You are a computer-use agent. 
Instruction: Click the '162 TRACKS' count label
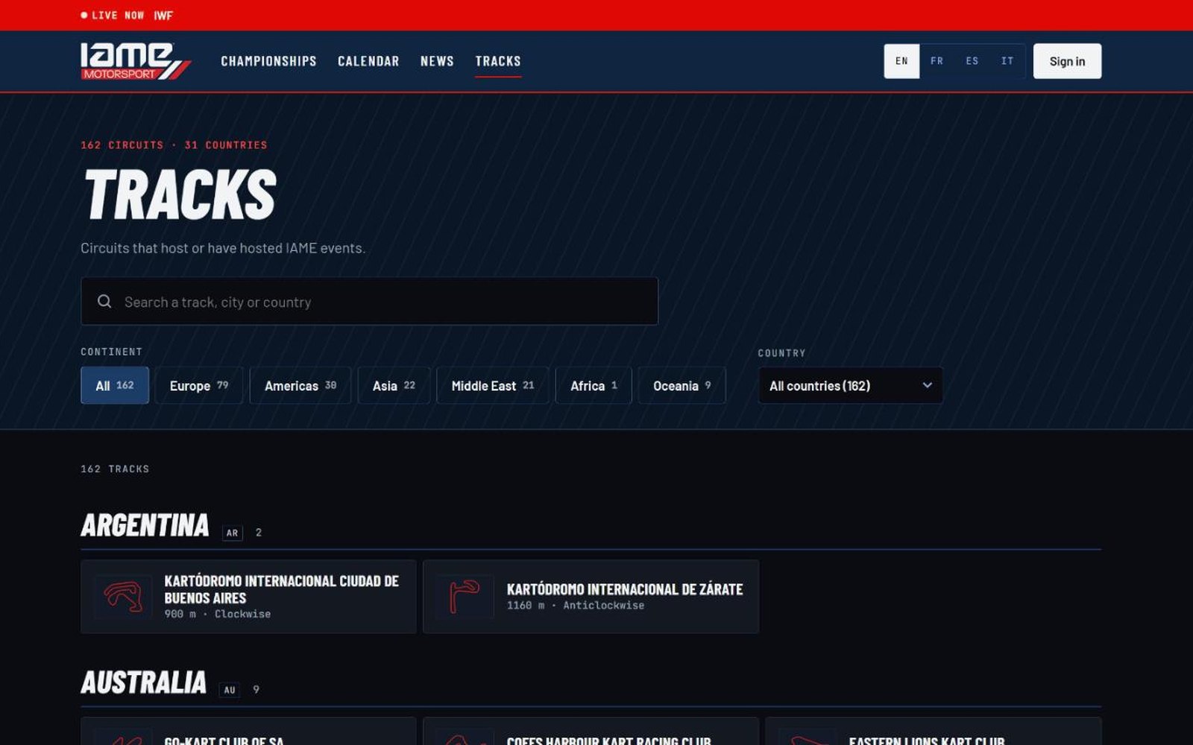tap(115, 469)
